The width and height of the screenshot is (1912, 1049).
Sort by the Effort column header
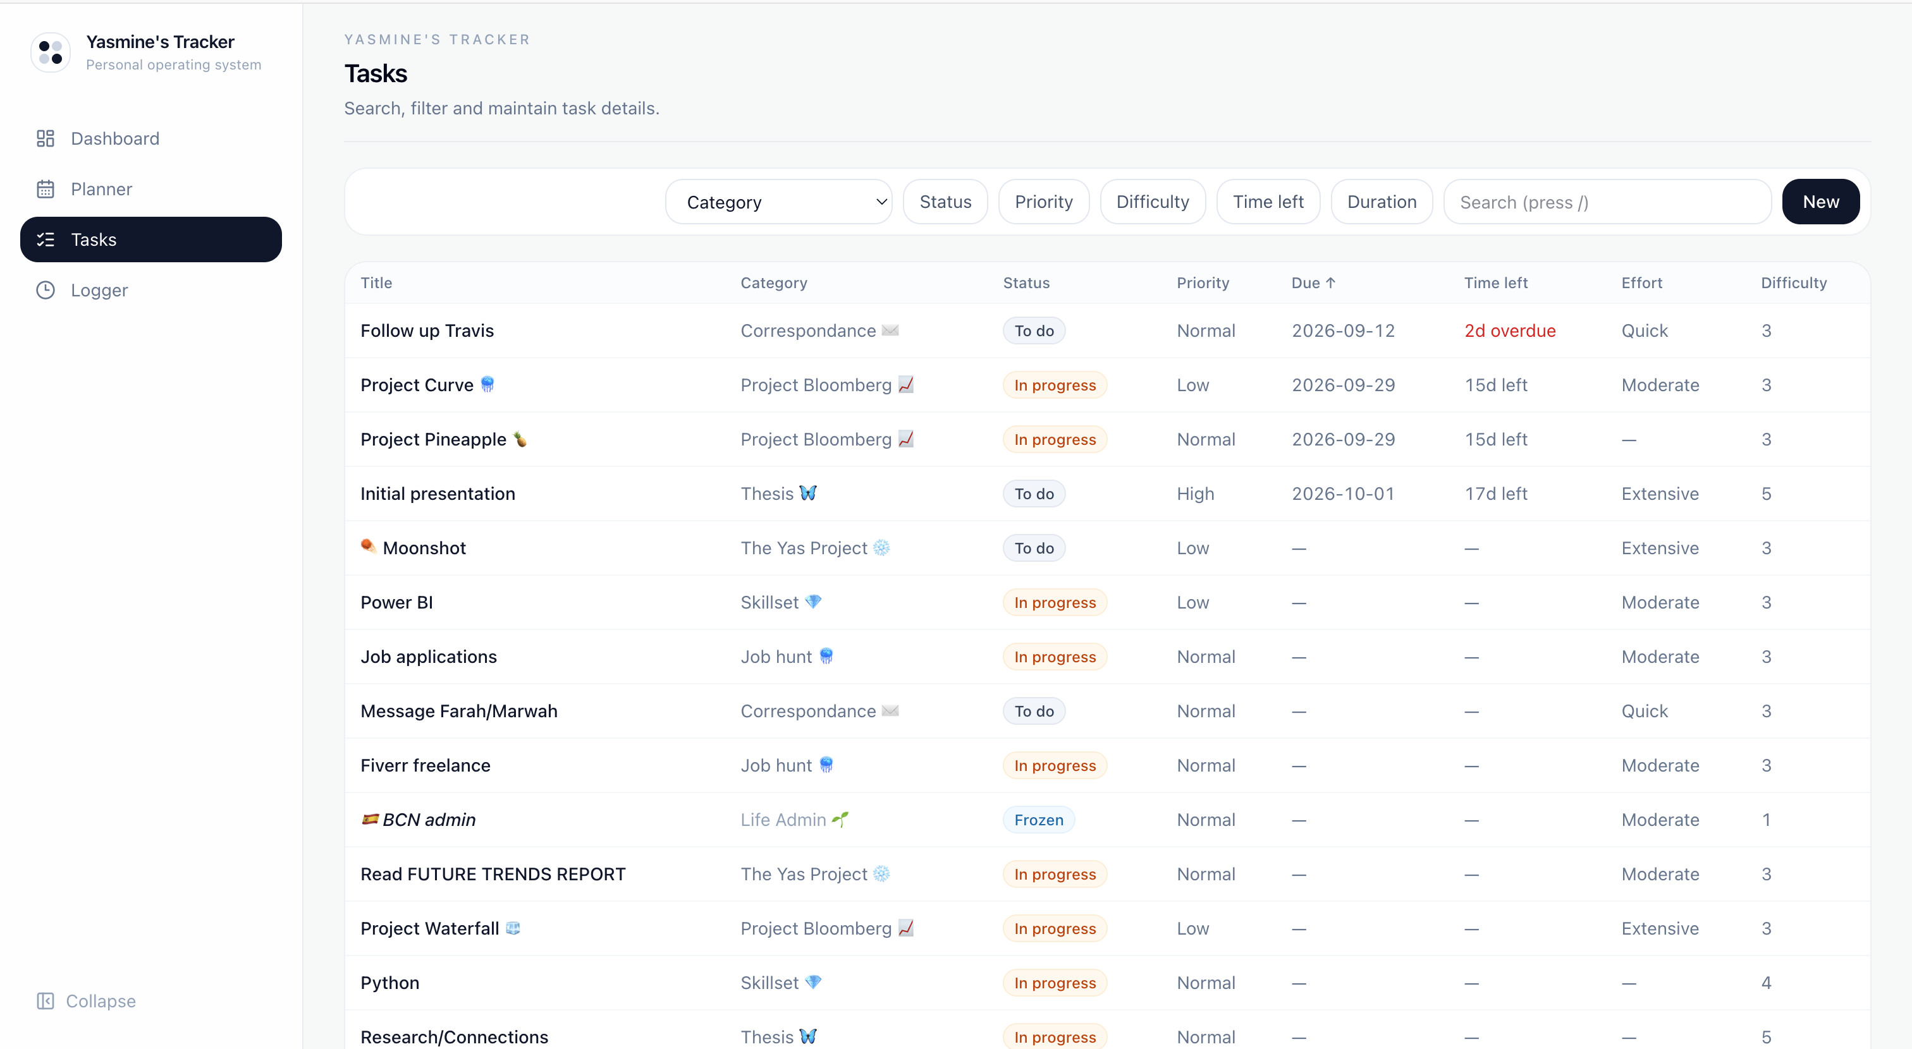[x=1641, y=282]
